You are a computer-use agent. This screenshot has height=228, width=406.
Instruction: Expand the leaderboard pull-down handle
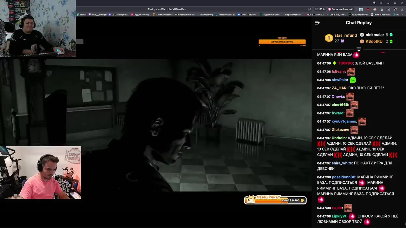(359, 49)
